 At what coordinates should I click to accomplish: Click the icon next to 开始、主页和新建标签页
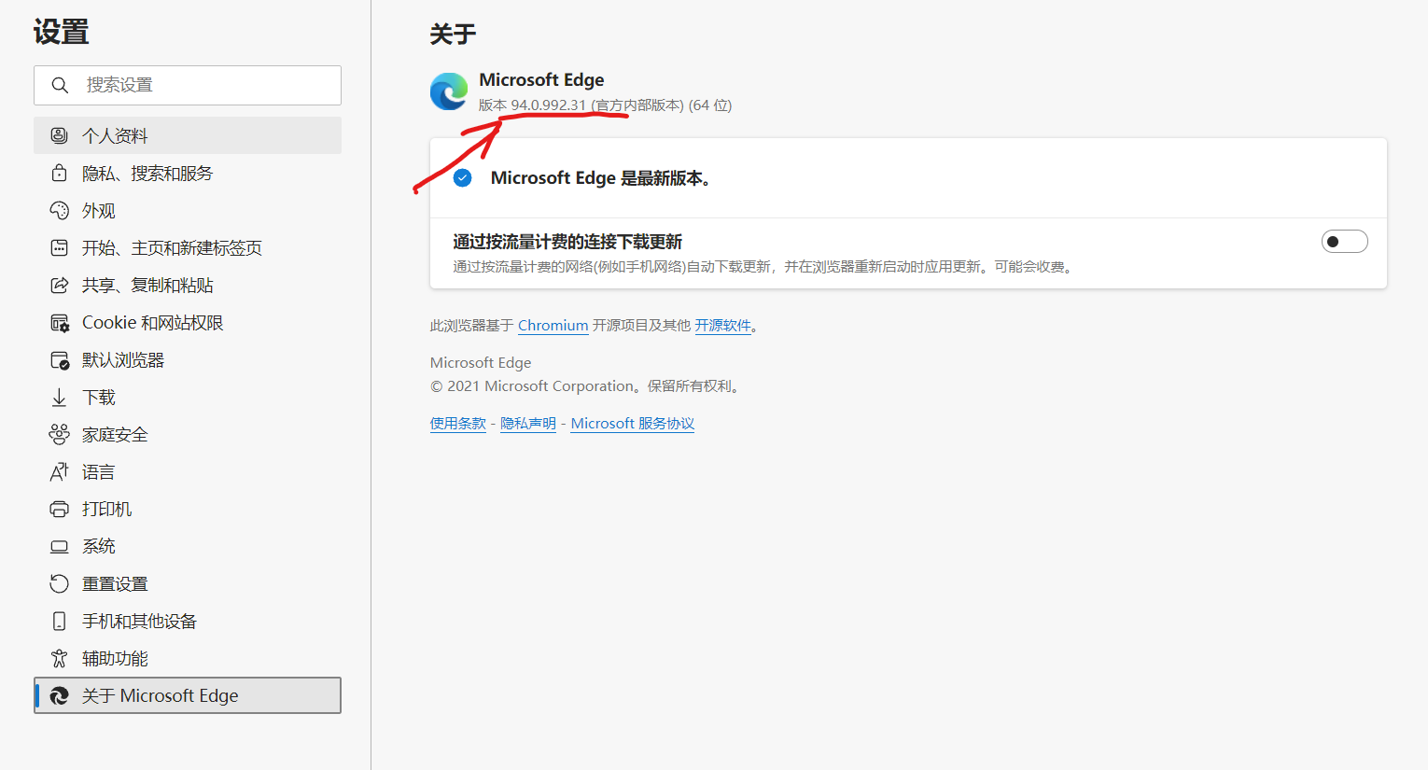pos(59,247)
